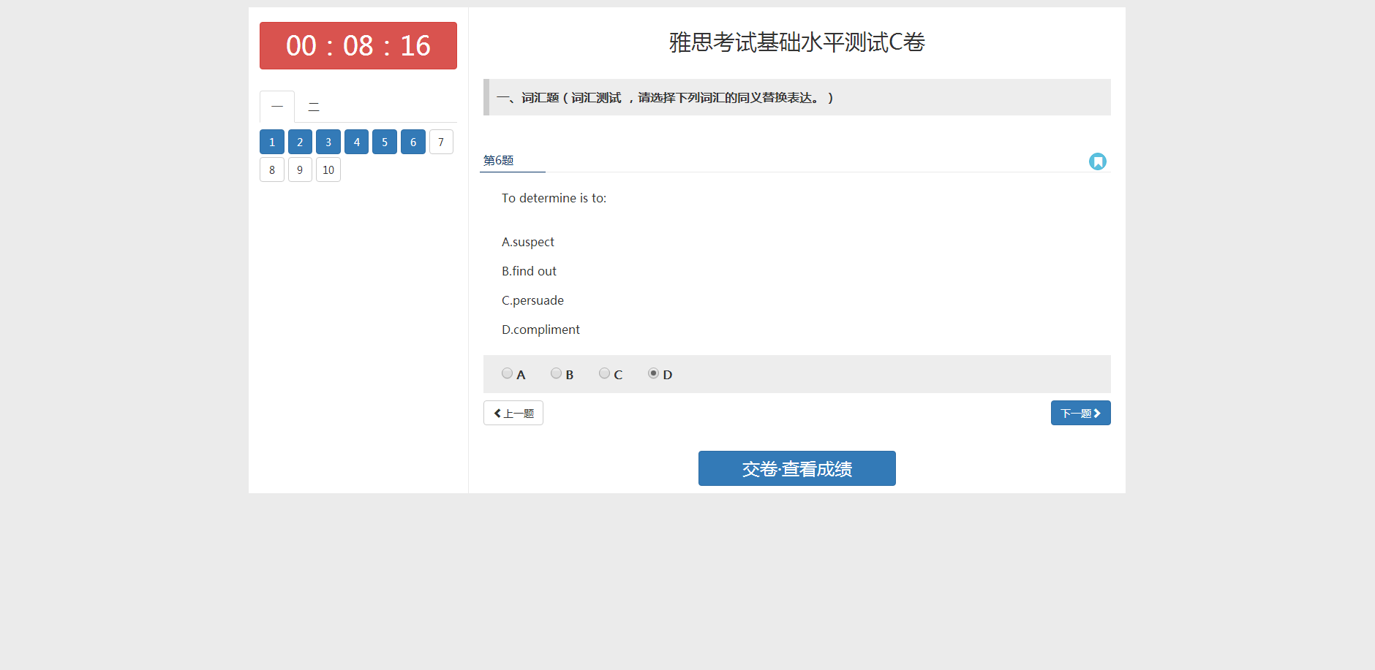
Task: Jump to question 6
Action: click(x=413, y=142)
